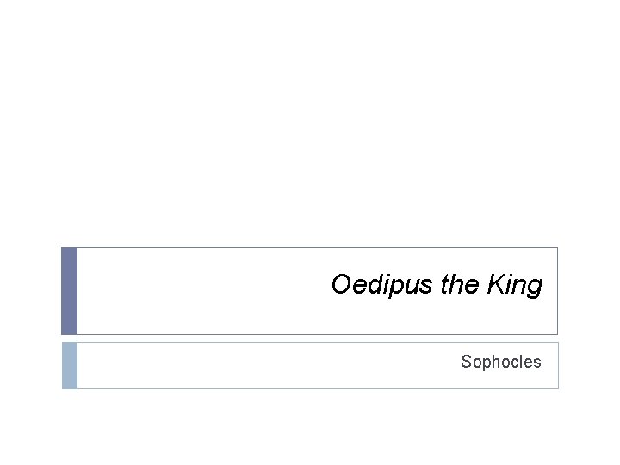Click the bottom border of the subtitle box
This screenshot has height=465, width=620.
pyautogui.click(x=310, y=388)
